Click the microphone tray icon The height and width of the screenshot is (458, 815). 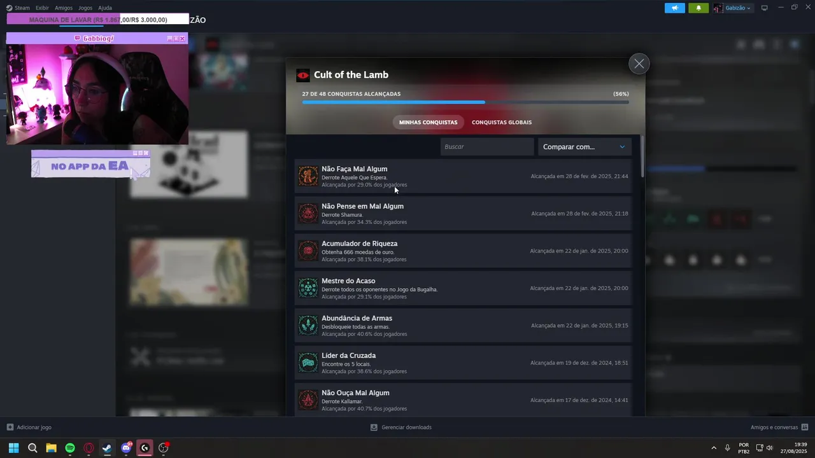[728, 448]
